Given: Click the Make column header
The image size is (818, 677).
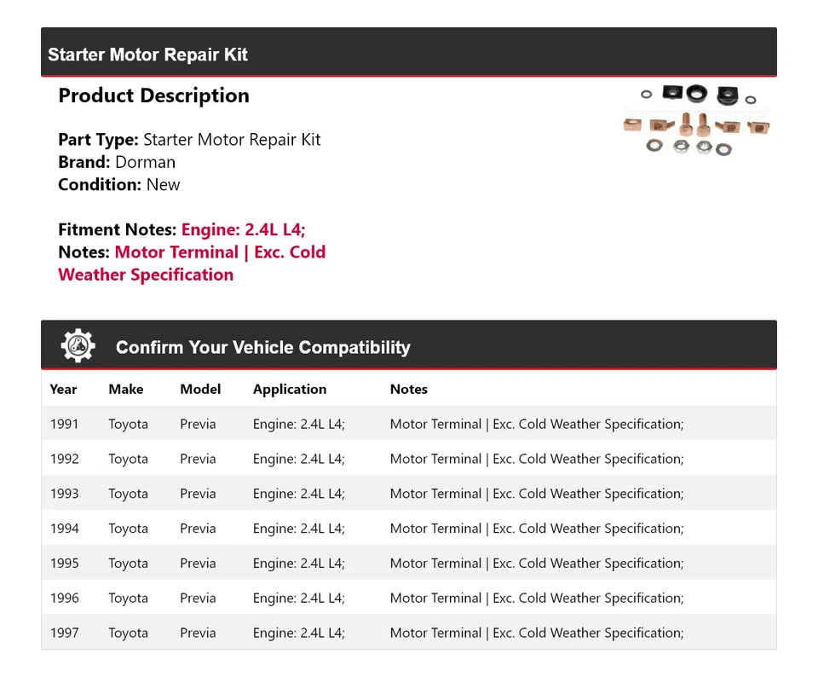Looking at the screenshot, I should click(x=126, y=390).
